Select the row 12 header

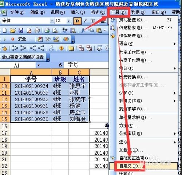pyautogui.click(x=5, y=99)
